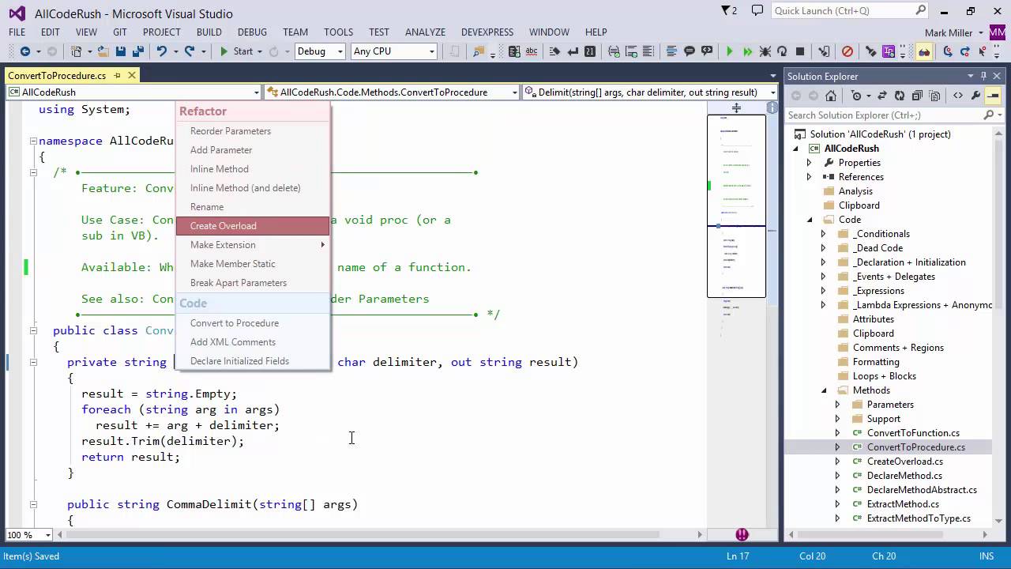This screenshot has height=569, width=1011.
Task: Collapse the namespace AllCodeRush outlining region
Action: (x=33, y=141)
